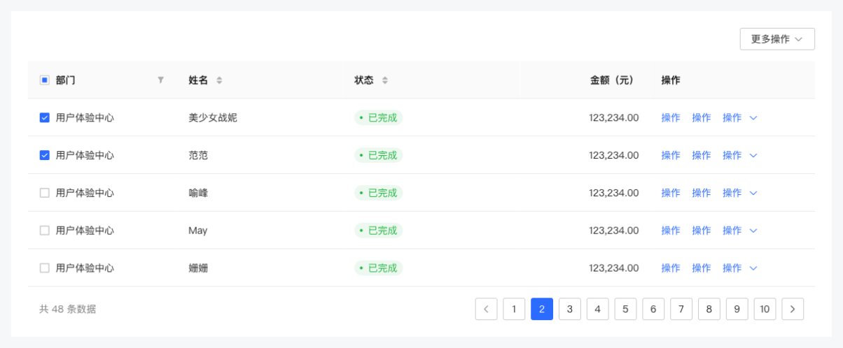The image size is (843, 348).
Task: Click the filter icon in 部门 header
Action: tap(161, 80)
